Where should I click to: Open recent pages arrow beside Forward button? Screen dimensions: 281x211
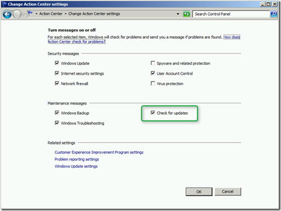pos(24,14)
